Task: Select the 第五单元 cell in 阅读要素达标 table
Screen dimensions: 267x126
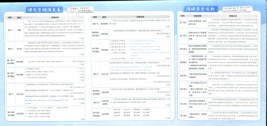Action: tap(183, 76)
